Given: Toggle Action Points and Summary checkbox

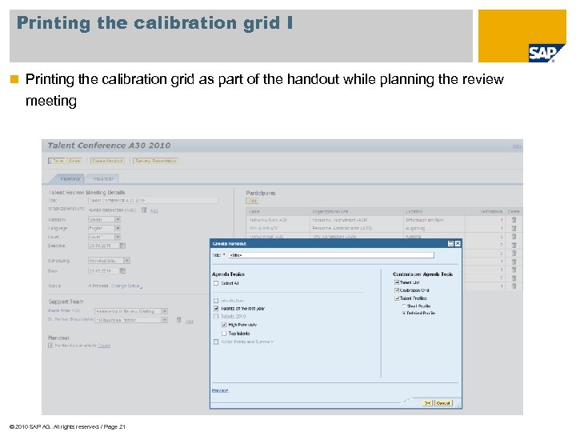Looking at the screenshot, I should coord(216,342).
